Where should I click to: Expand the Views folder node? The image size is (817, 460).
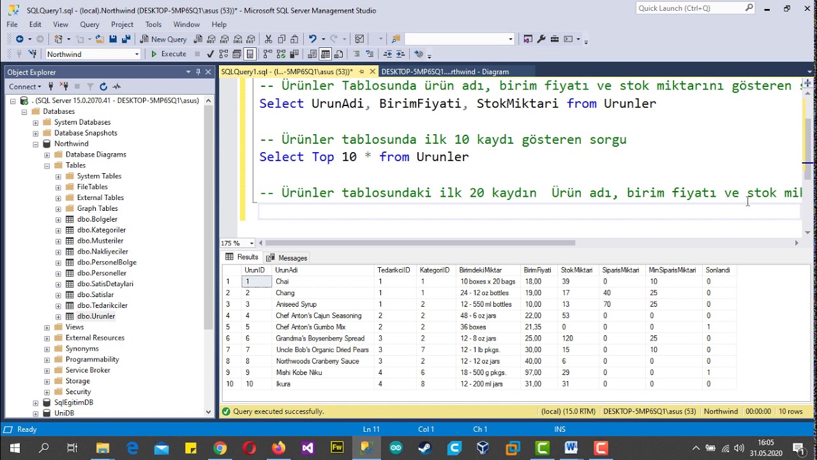[x=47, y=327]
